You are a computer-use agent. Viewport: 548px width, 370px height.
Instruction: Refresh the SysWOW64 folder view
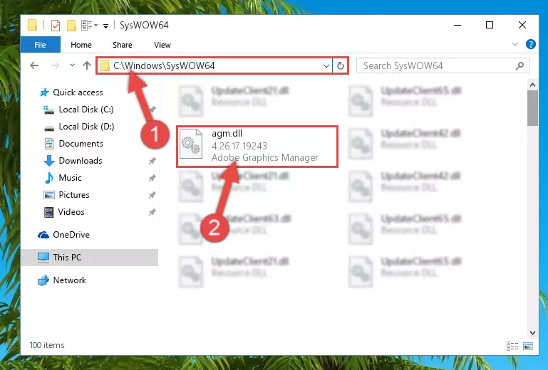[341, 65]
